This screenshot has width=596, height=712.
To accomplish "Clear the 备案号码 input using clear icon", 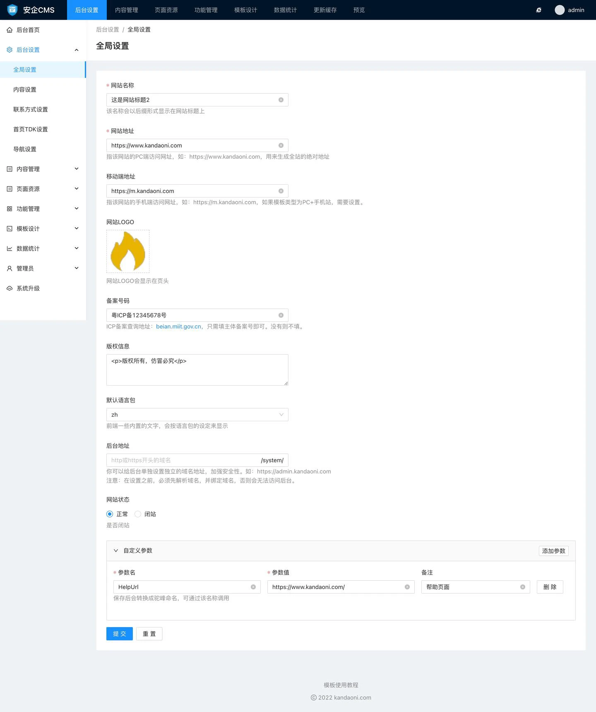I will (x=281, y=315).
